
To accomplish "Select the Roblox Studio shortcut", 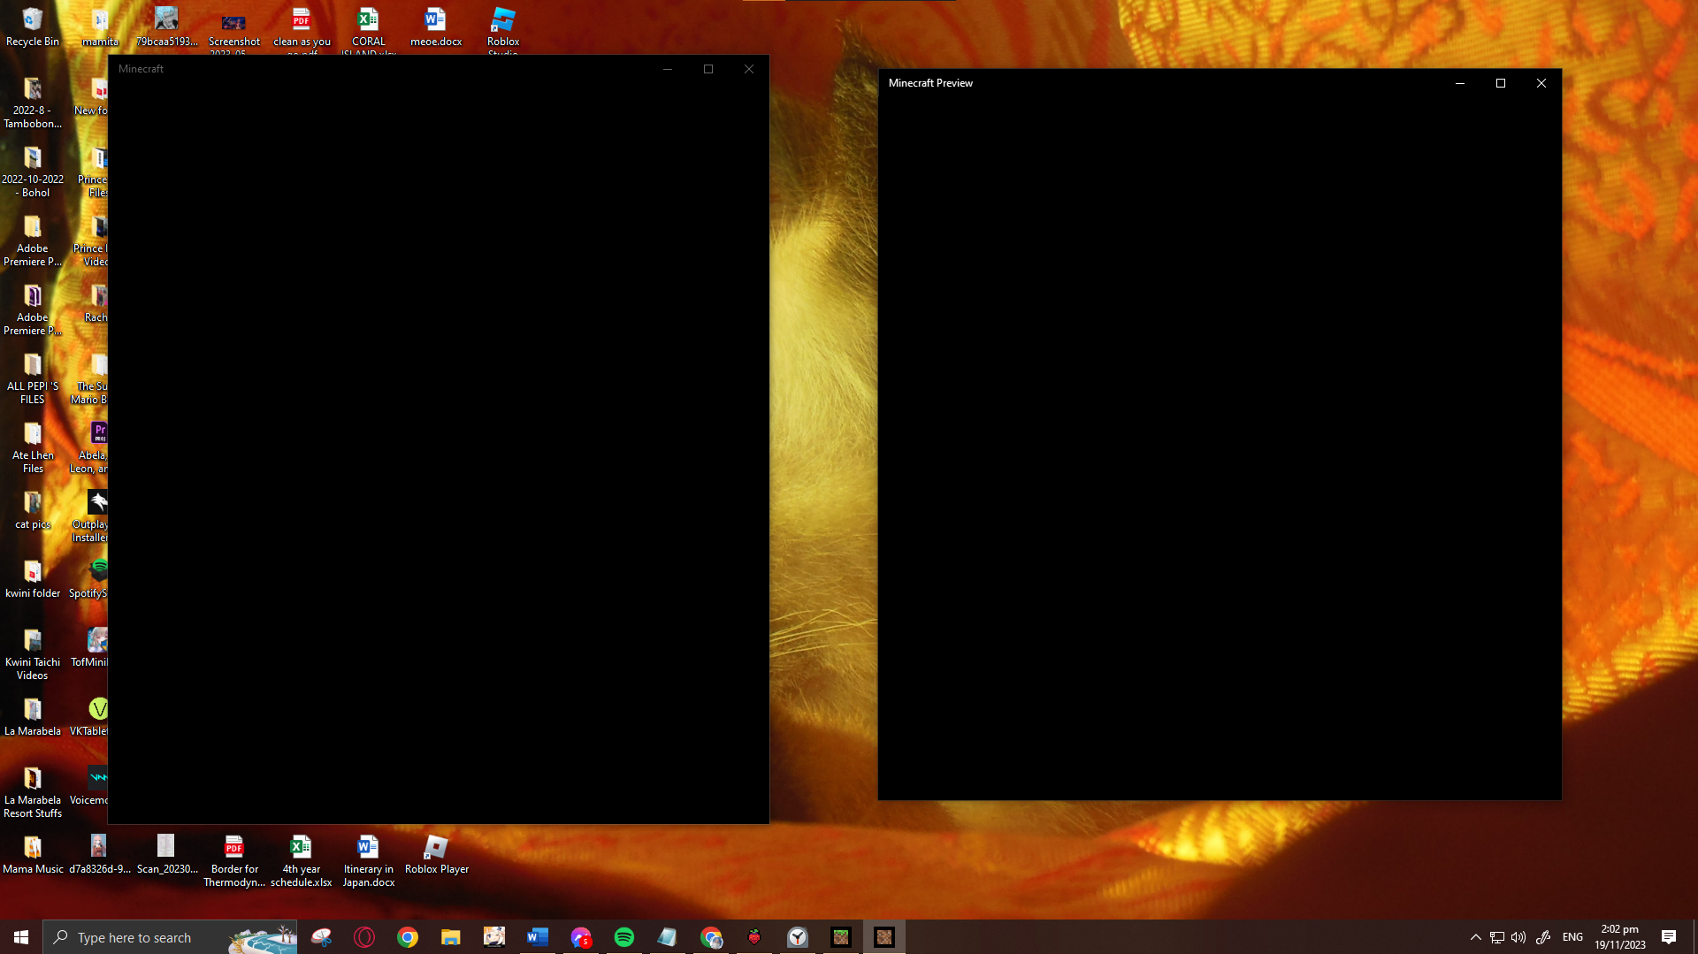I will (503, 29).
